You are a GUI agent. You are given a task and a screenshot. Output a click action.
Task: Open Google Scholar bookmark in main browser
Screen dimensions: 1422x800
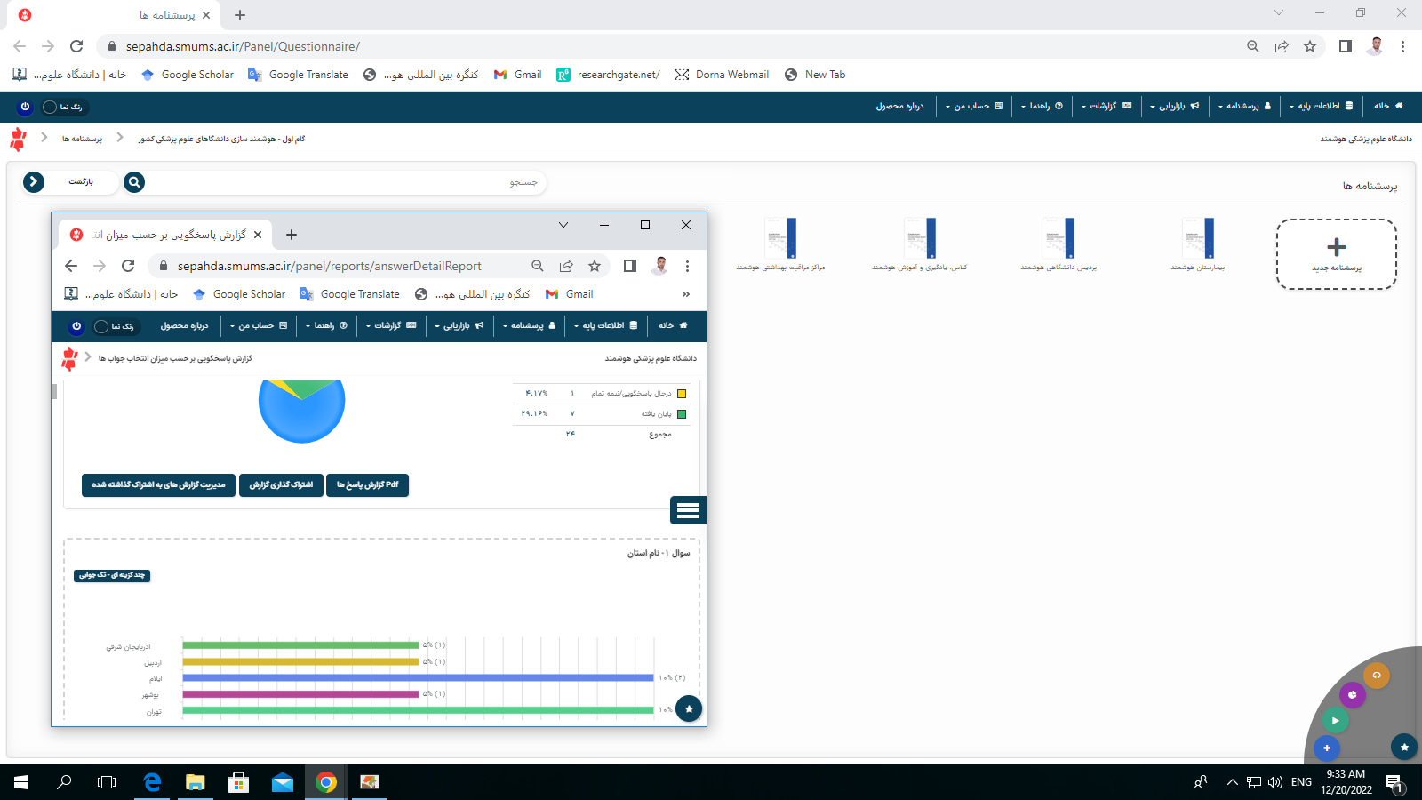pyautogui.click(x=188, y=75)
